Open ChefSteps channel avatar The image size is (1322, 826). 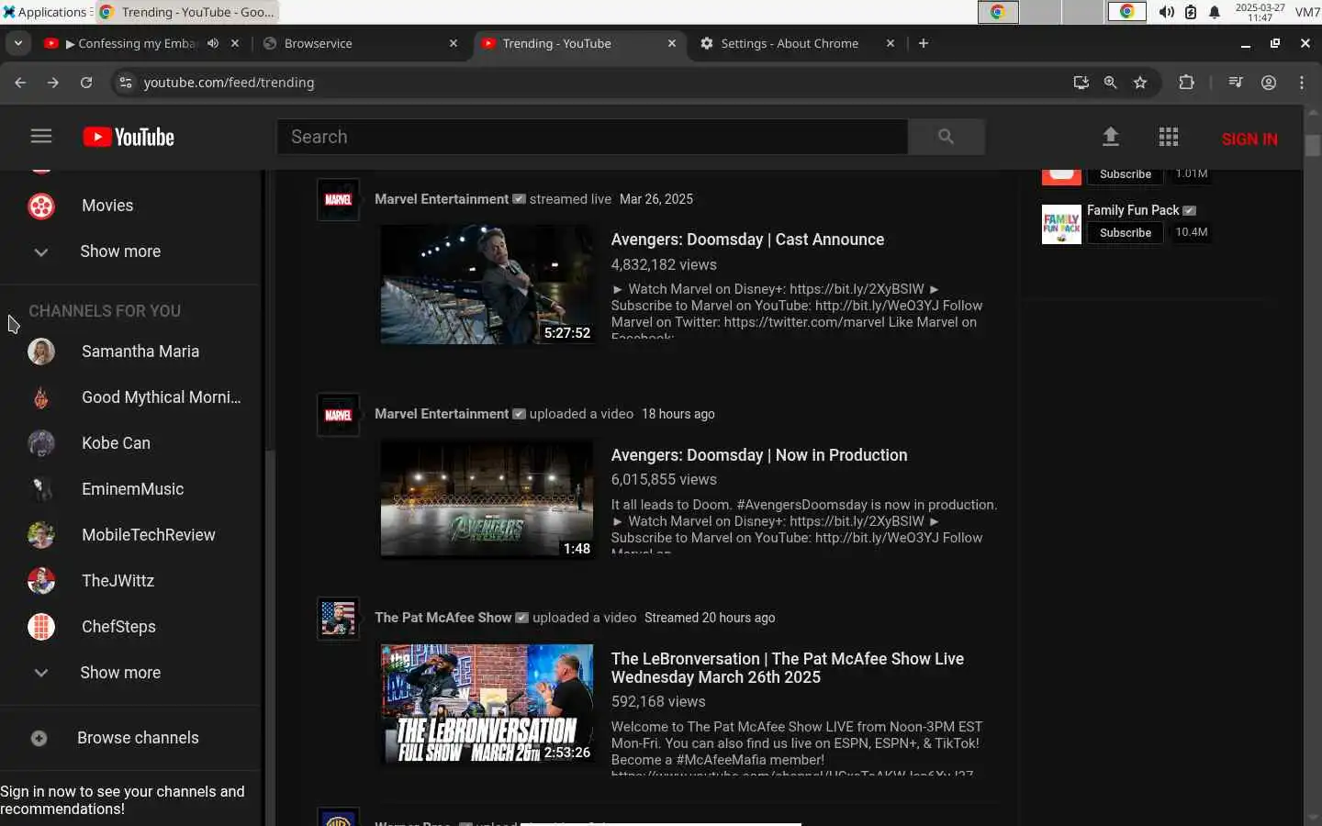tap(41, 627)
